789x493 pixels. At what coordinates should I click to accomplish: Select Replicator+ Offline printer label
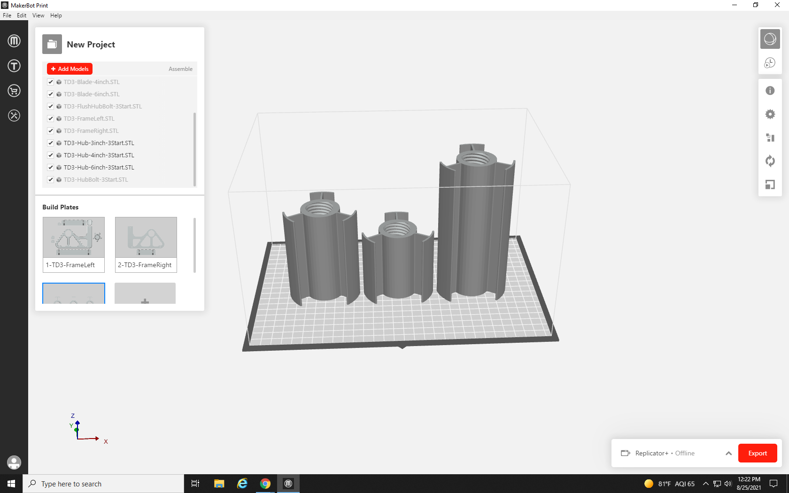click(x=665, y=453)
